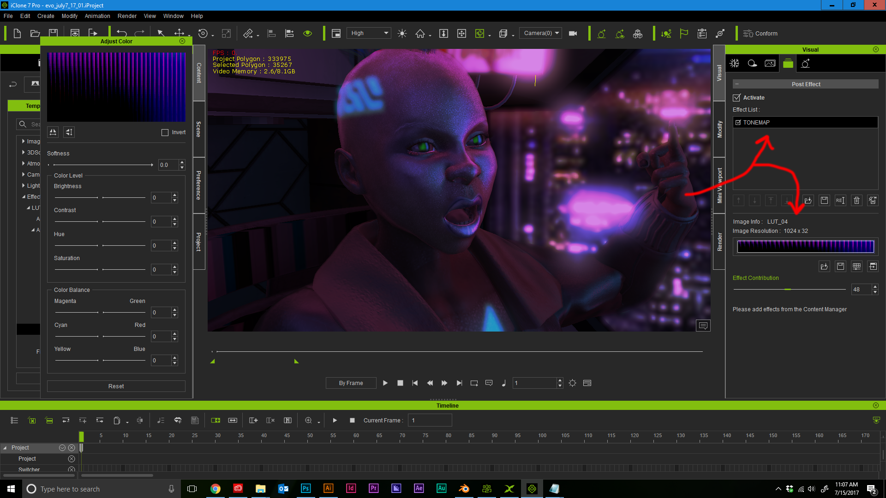
Task: Click the Load effect icon under Effect List
Action: click(808, 201)
